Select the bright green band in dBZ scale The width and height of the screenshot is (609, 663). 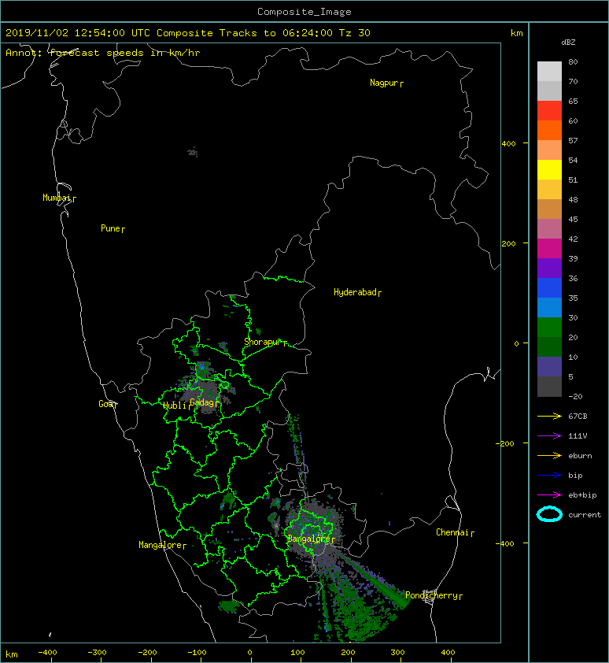(549, 327)
